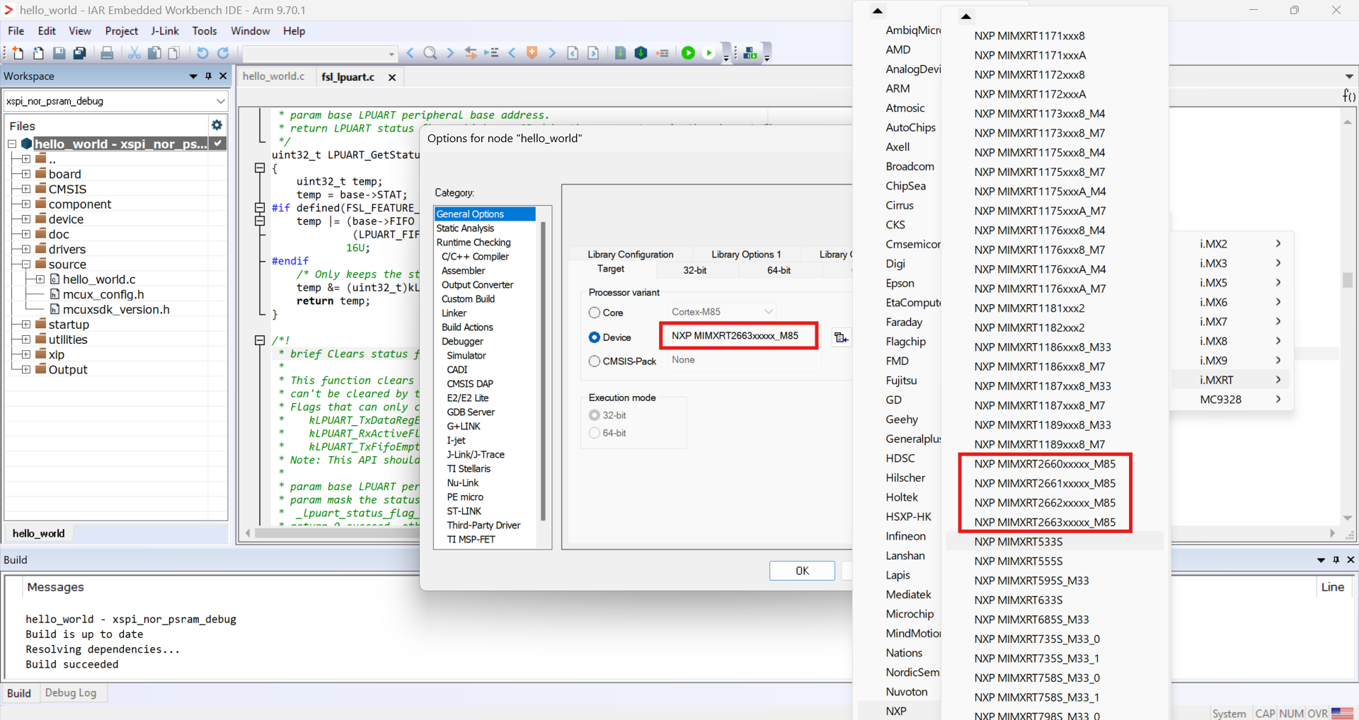Collapse the source folder node
1359x720 pixels.
pyautogui.click(x=26, y=264)
